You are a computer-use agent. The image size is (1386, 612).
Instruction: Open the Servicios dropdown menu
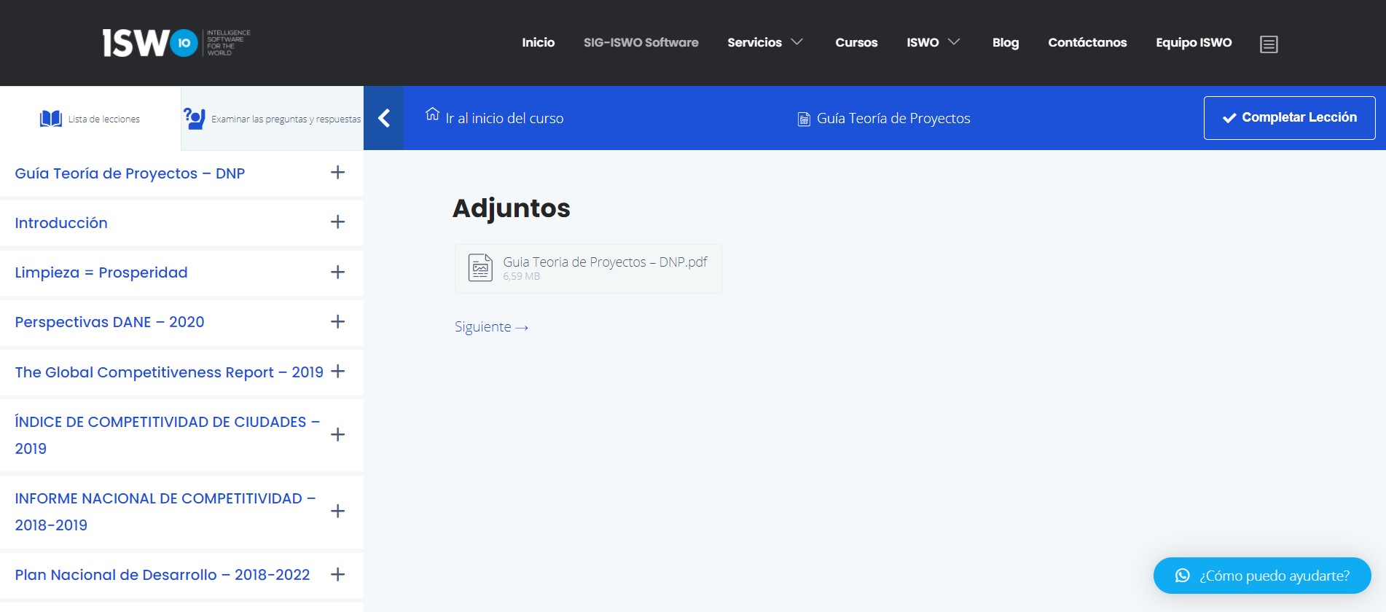(x=764, y=42)
